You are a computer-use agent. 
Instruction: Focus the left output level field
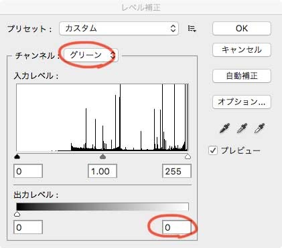(x=28, y=227)
